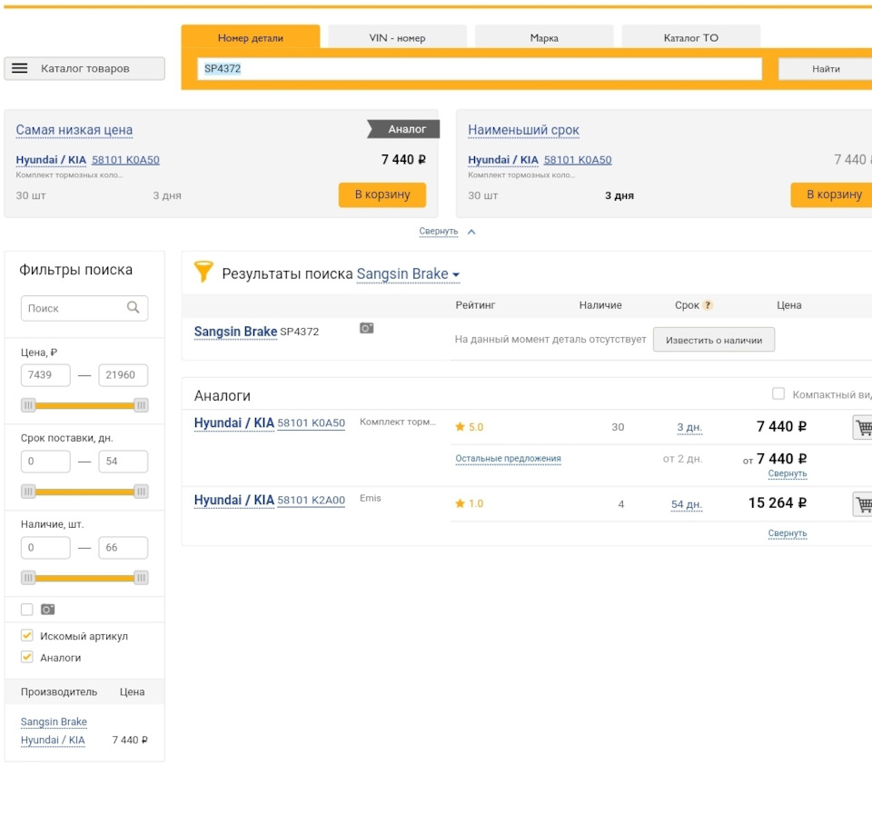Click the star rating 1.0 for 58101 K2A00

coord(470,503)
